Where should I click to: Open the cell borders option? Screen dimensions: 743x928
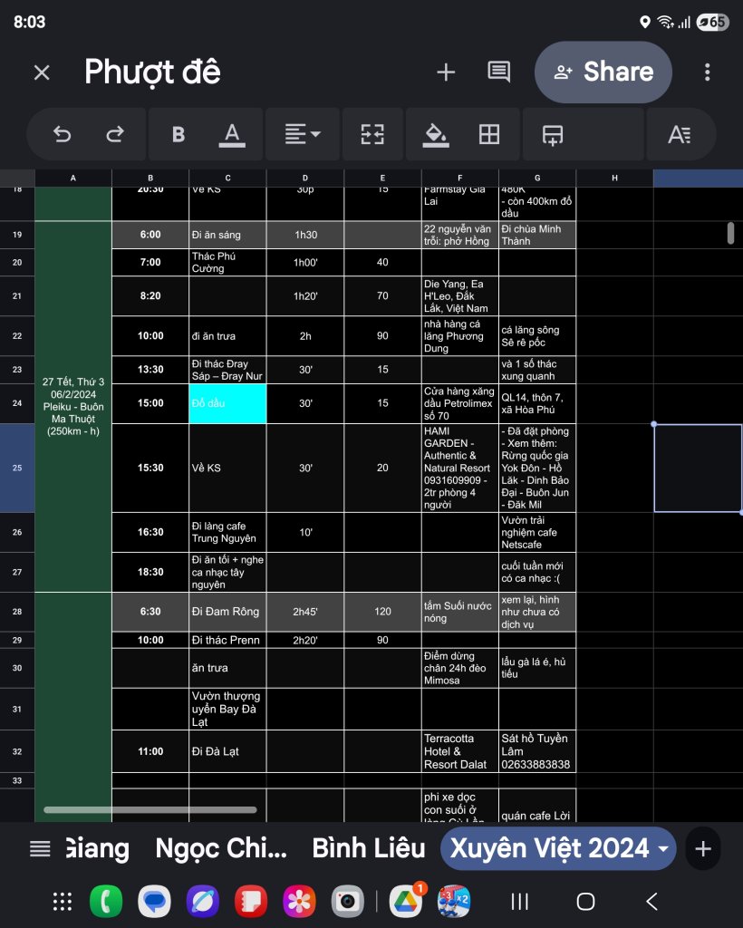click(489, 135)
